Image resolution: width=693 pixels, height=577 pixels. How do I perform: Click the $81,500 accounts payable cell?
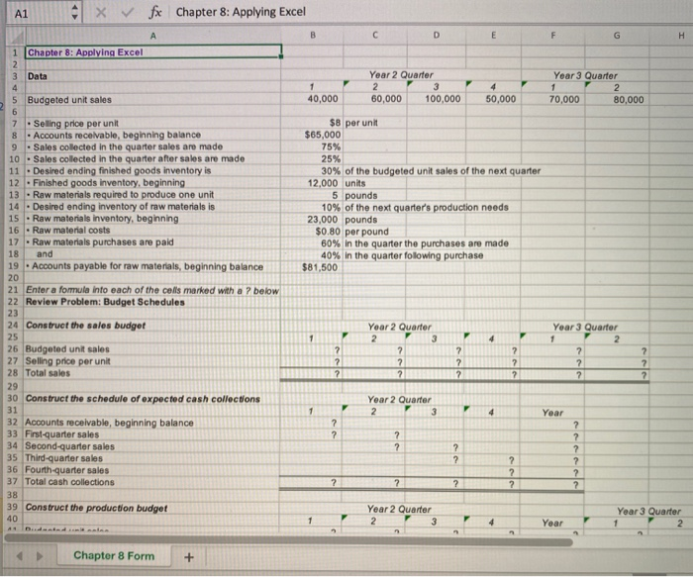pos(312,267)
